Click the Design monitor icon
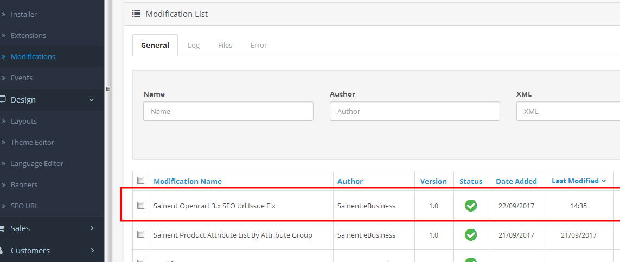Image resolution: width=620 pixels, height=262 pixels. pos(2,100)
